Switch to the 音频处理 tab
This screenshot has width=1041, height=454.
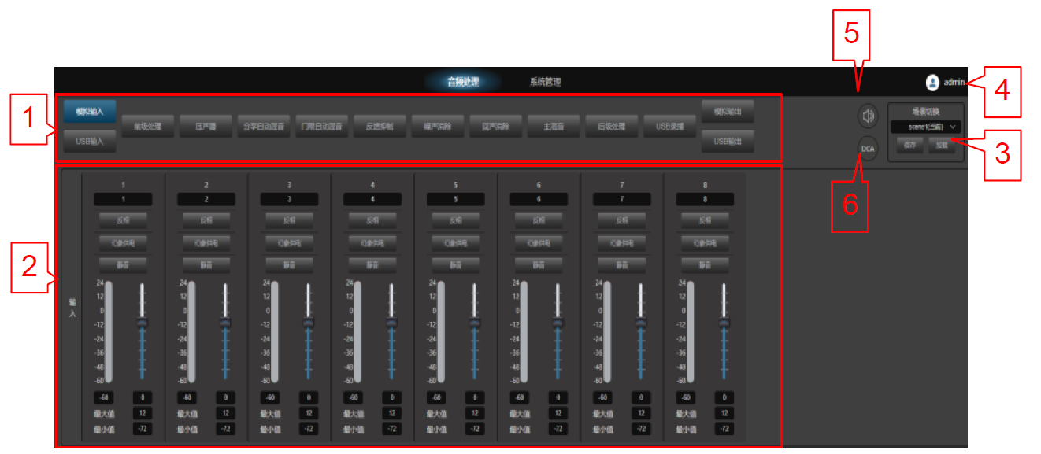(x=463, y=82)
